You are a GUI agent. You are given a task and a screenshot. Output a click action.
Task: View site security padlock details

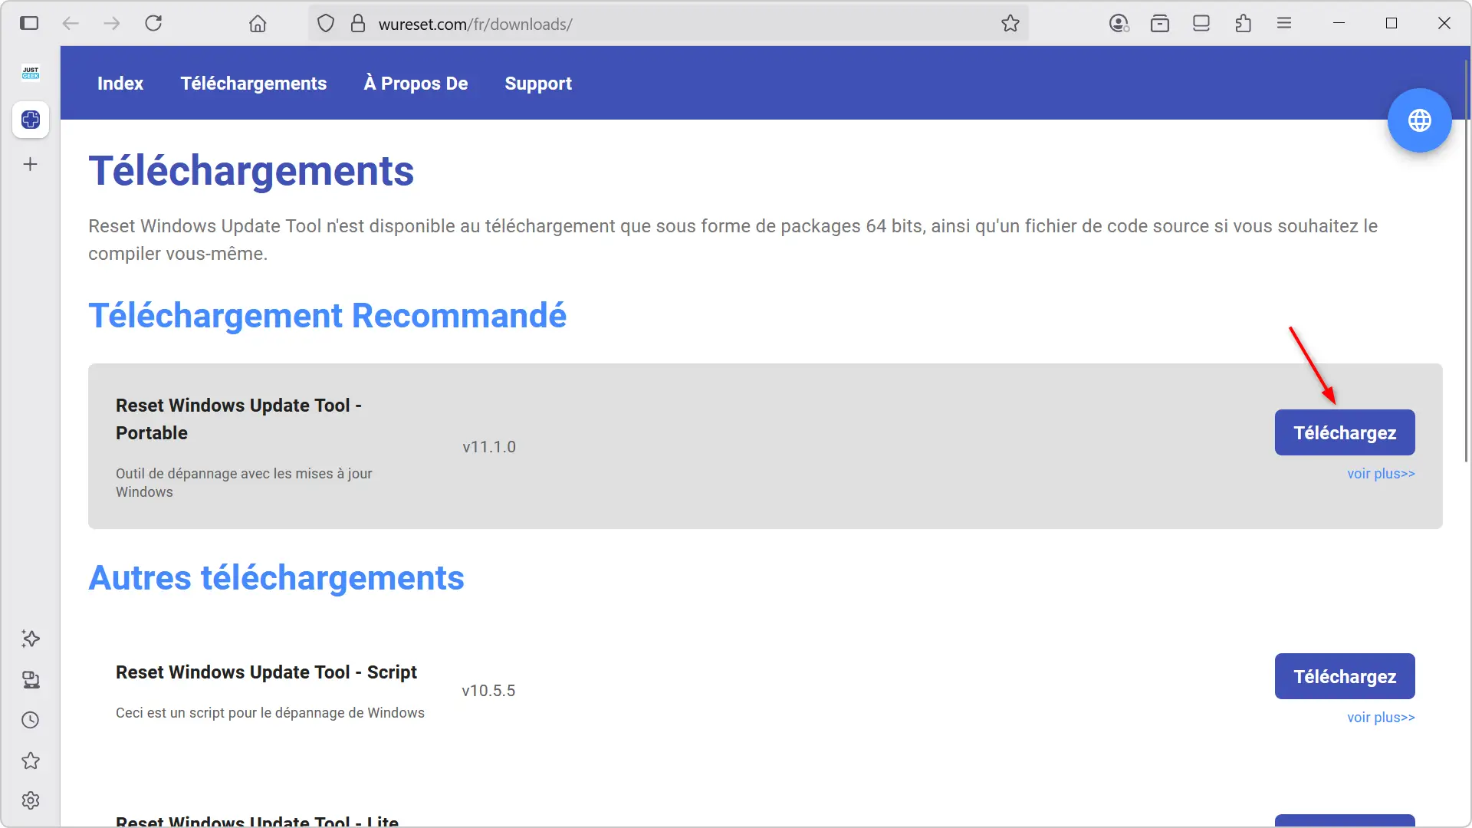[x=358, y=24]
